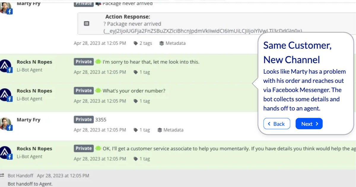Open the 2 tags label on Marty's message
Viewport: 356px width, 187px height.
coord(143,43)
